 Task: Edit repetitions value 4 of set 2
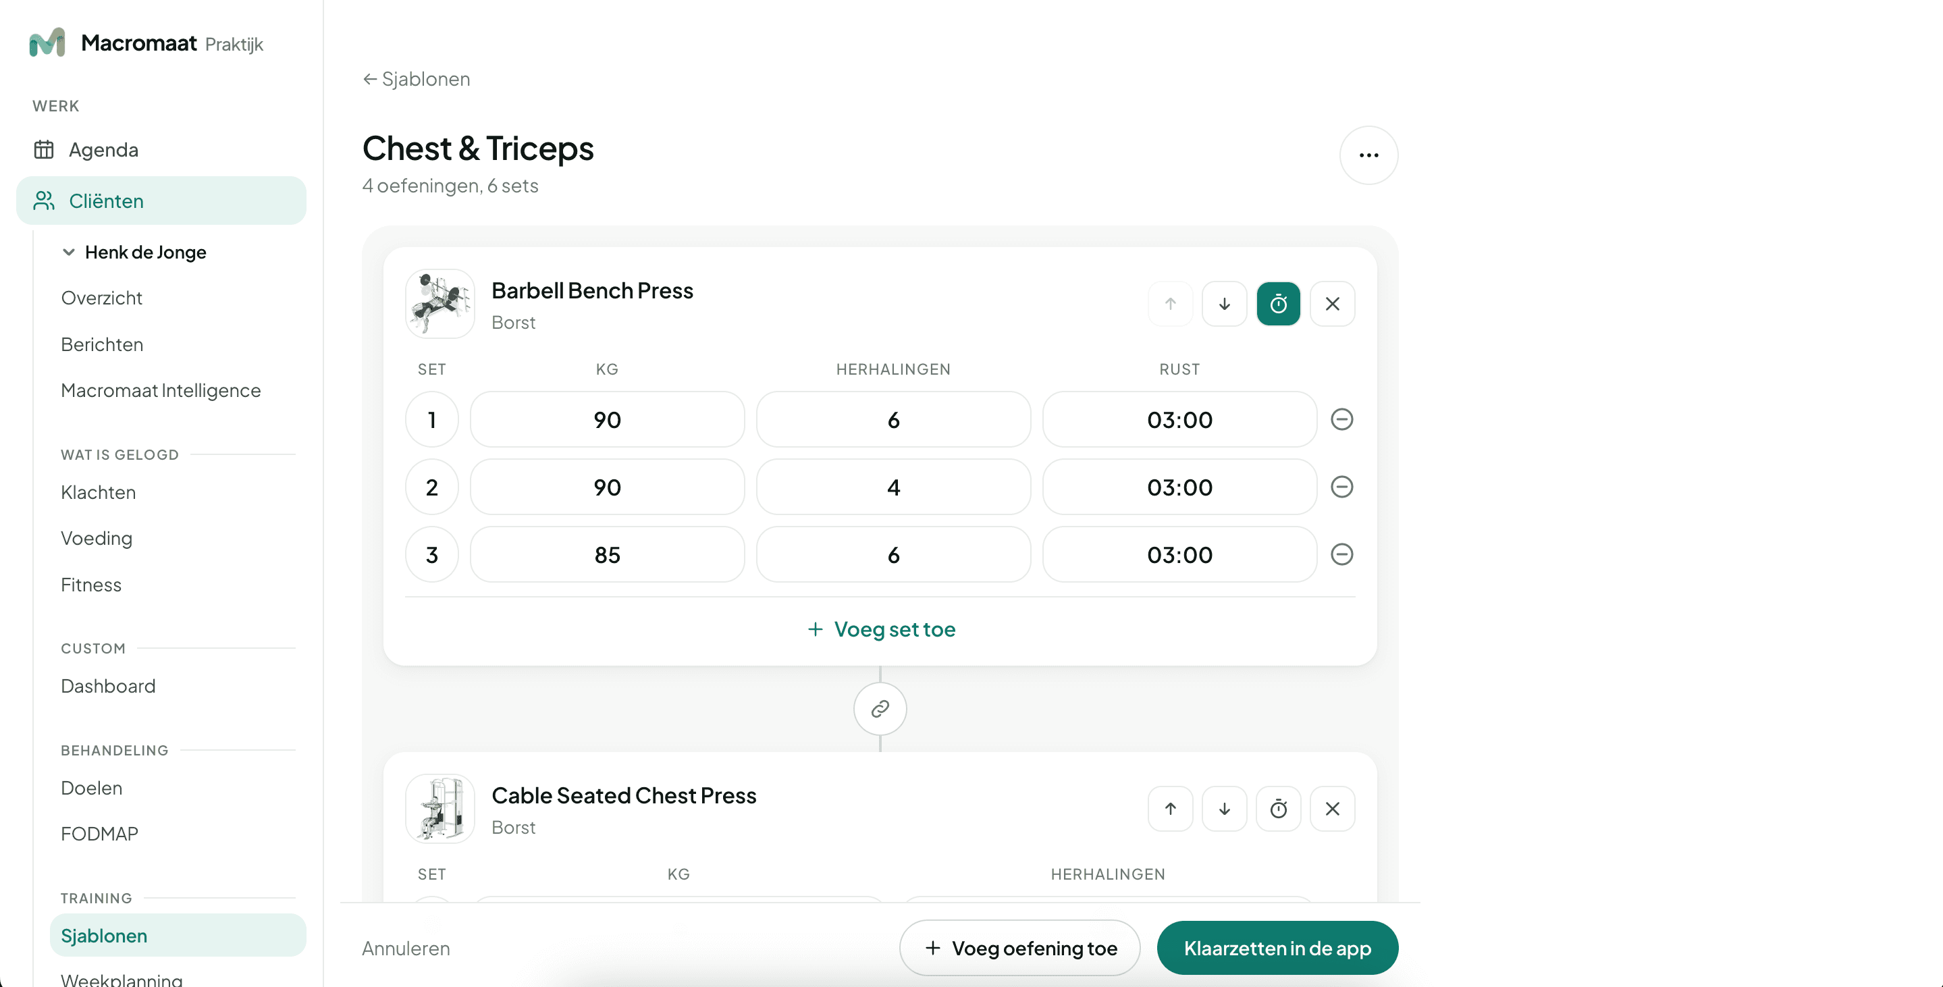point(893,487)
